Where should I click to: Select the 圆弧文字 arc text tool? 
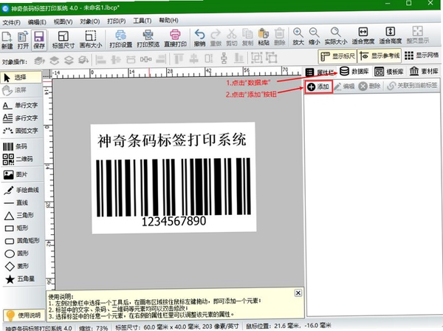click(21, 131)
